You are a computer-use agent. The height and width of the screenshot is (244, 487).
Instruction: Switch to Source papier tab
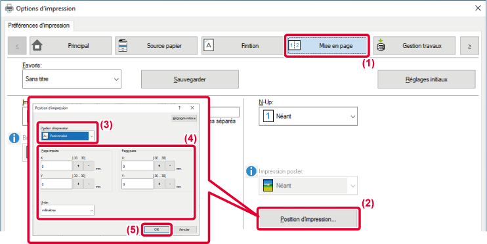point(156,46)
